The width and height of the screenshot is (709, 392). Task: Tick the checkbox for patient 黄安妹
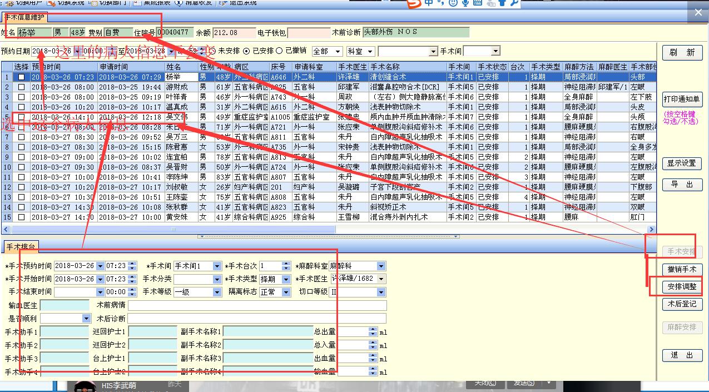pyautogui.click(x=21, y=217)
